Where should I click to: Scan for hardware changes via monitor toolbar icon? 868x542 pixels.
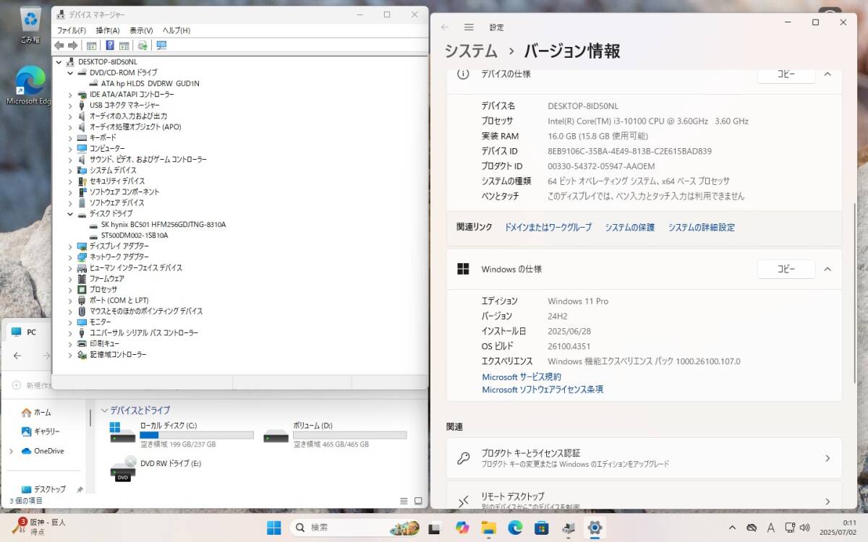pyautogui.click(x=161, y=46)
